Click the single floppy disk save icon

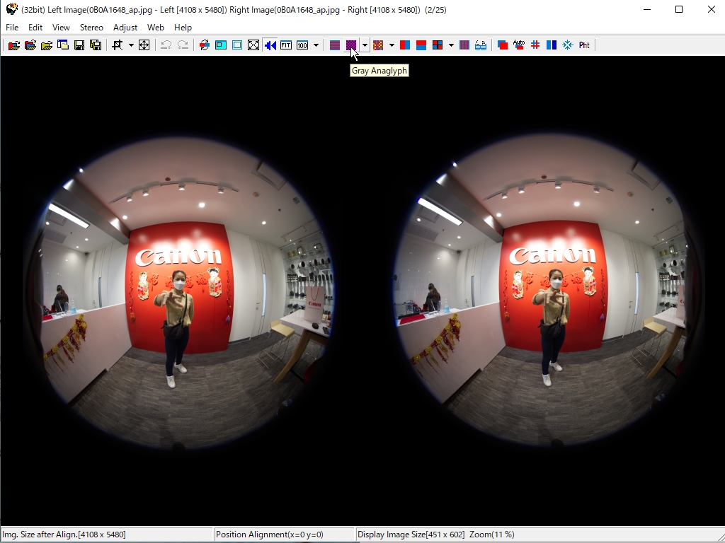79,45
